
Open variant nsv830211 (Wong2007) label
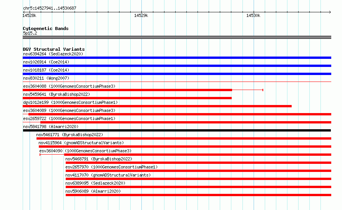click(x=46, y=78)
